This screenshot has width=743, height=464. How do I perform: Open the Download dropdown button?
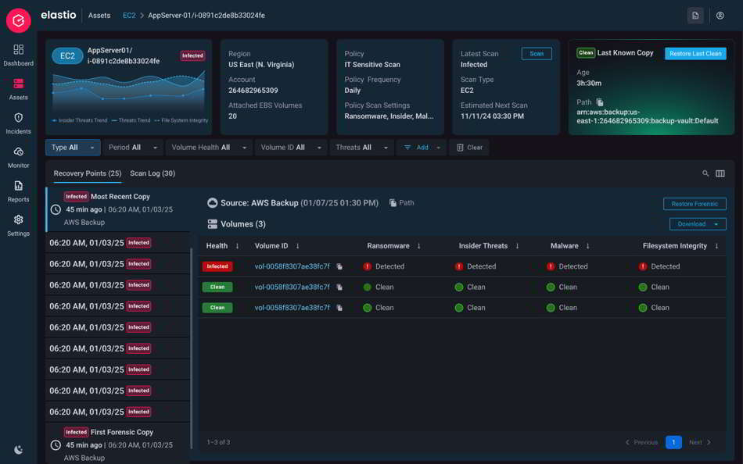(698, 224)
